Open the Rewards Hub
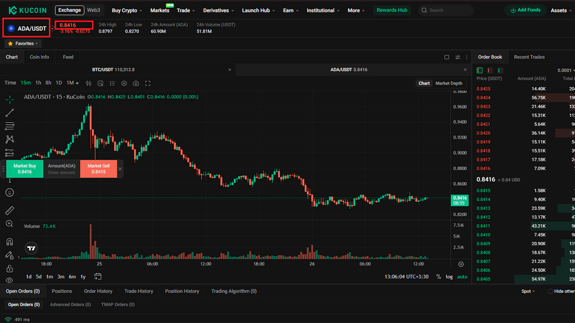The image size is (575, 323). coord(392,10)
